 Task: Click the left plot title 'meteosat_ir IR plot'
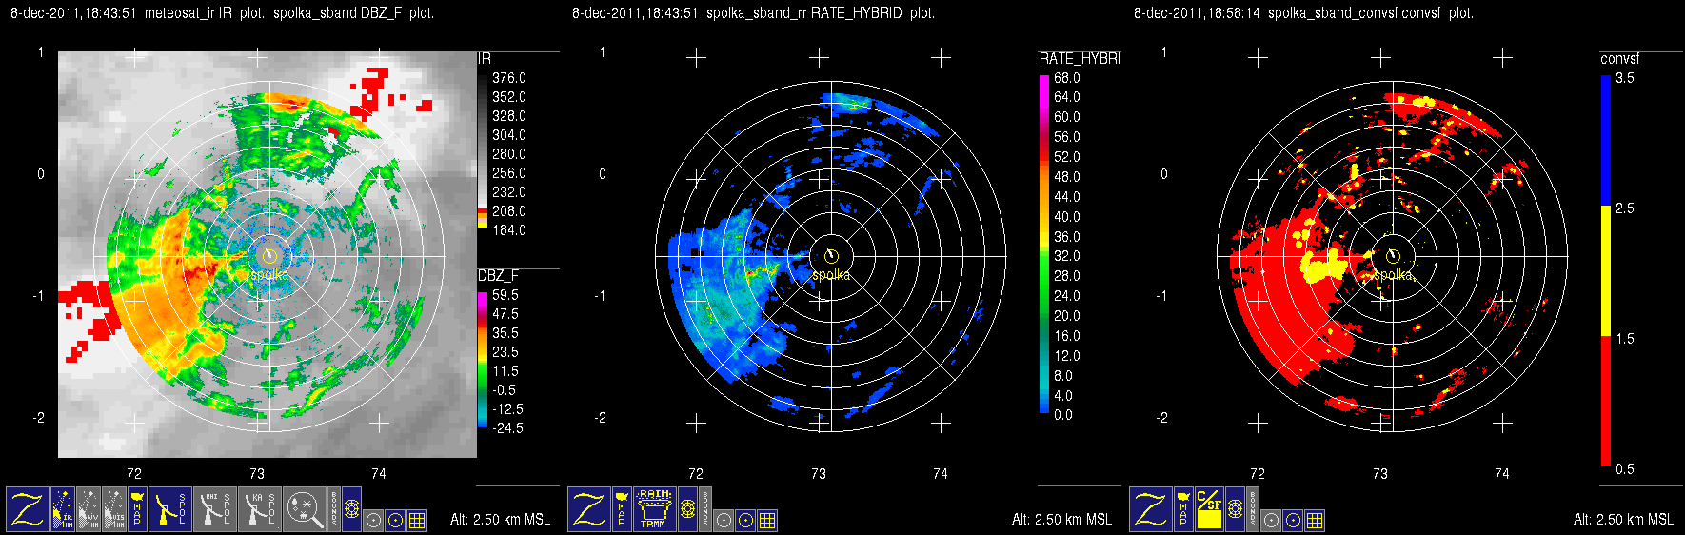[205, 13]
